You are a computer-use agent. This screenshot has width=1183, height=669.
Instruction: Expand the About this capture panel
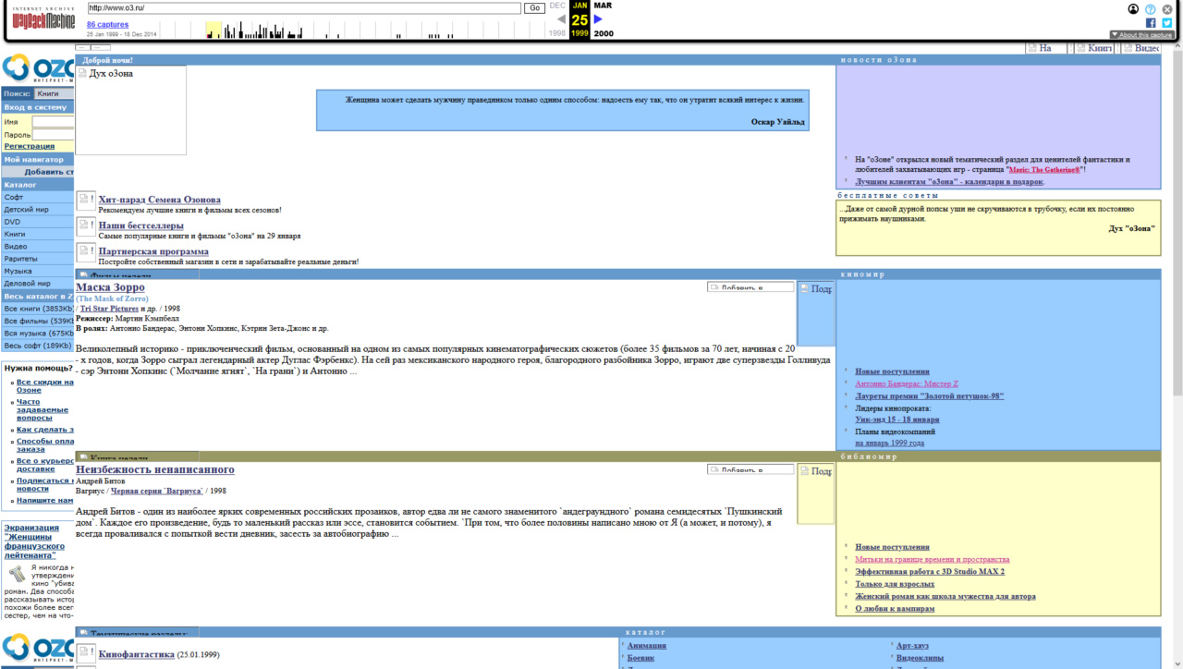point(1142,35)
